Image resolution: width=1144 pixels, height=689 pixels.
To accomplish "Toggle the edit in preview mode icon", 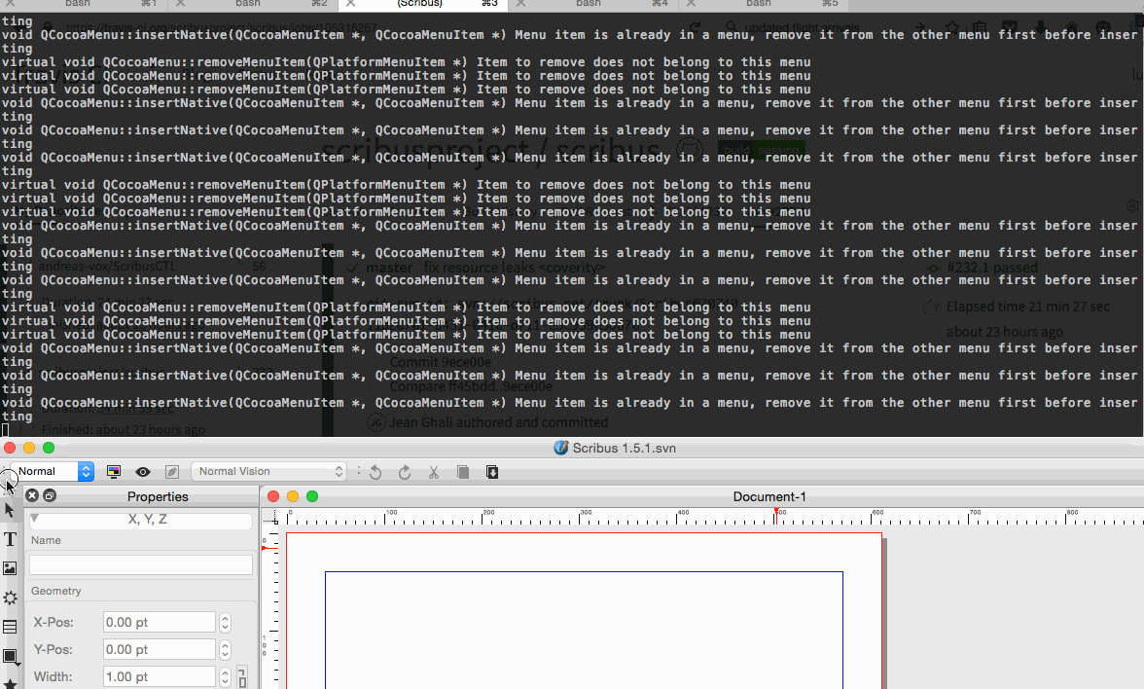I will (x=172, y=472).
